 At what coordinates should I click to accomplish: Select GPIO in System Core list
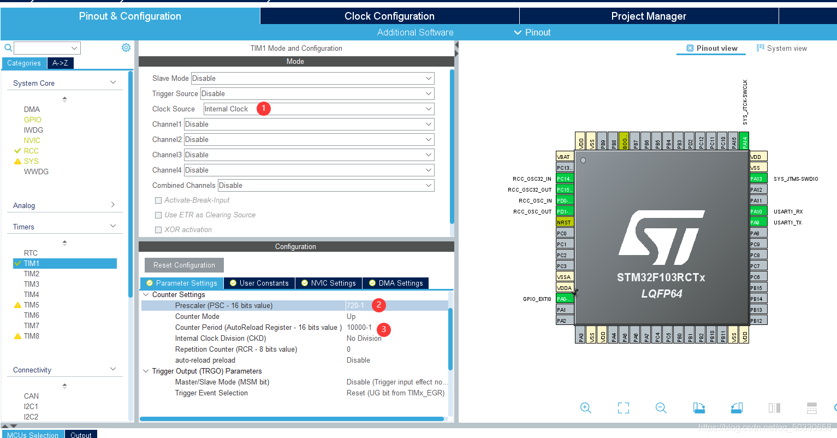point(33,120)
